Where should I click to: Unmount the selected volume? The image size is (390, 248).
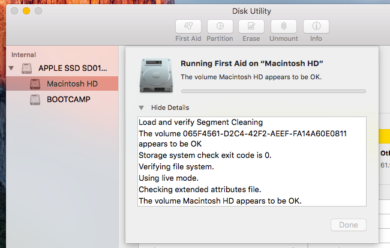(x=284, y=26)
